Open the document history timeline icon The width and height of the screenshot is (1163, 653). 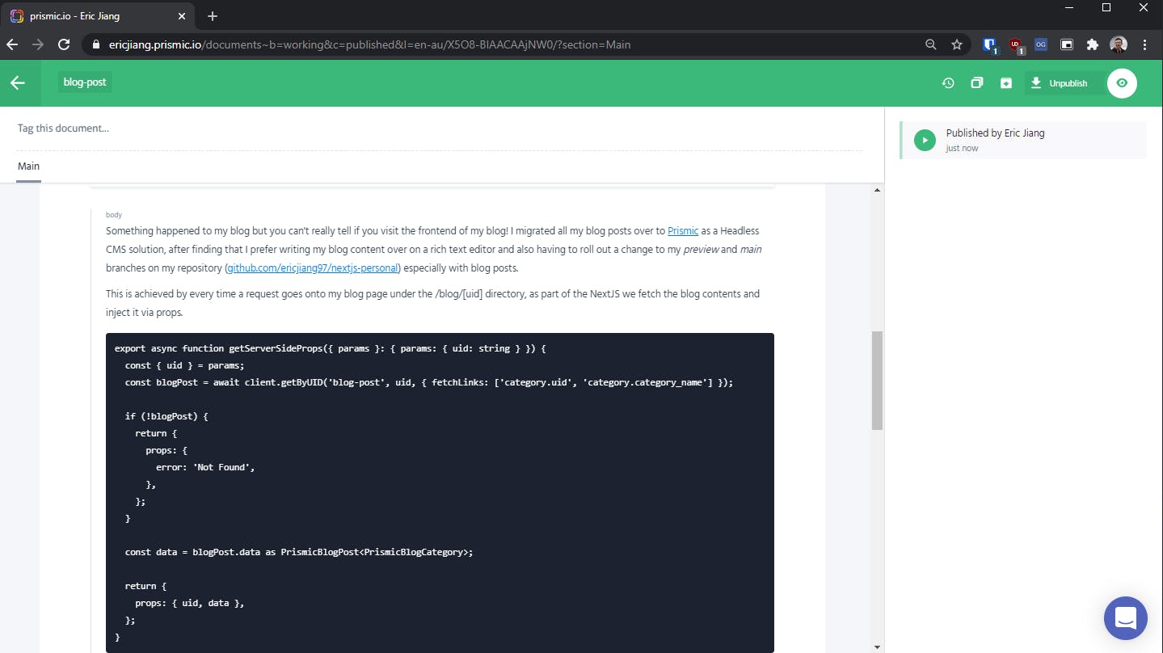[948, 82]
